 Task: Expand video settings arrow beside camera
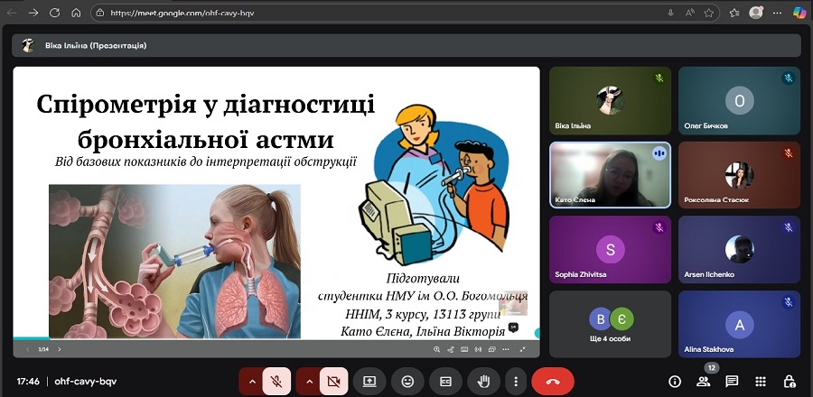point(309,382)
